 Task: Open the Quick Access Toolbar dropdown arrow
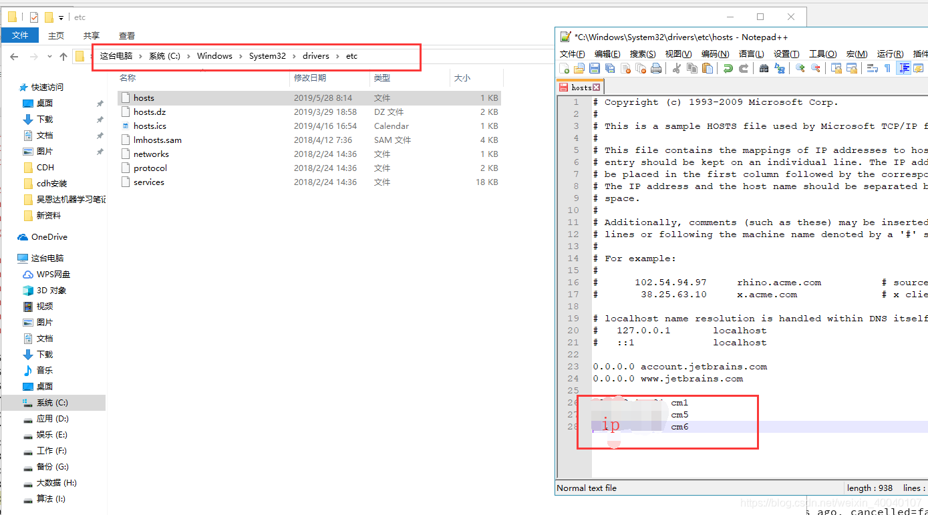(x=60, y=17)
